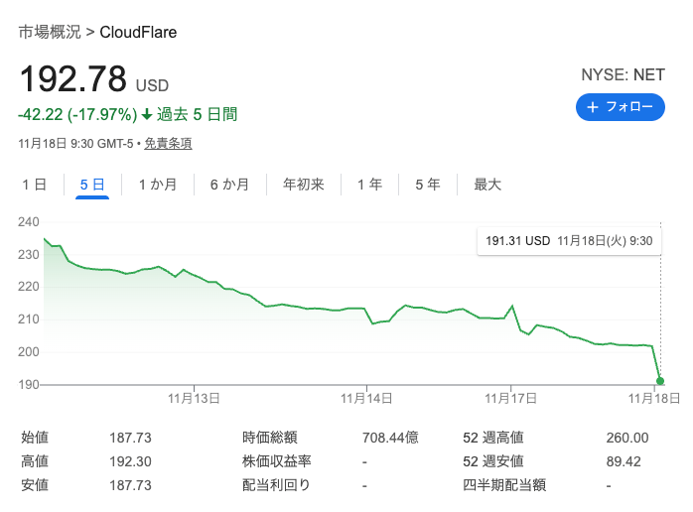
Task: Click the 安値 label
Action: coord(35,485)
